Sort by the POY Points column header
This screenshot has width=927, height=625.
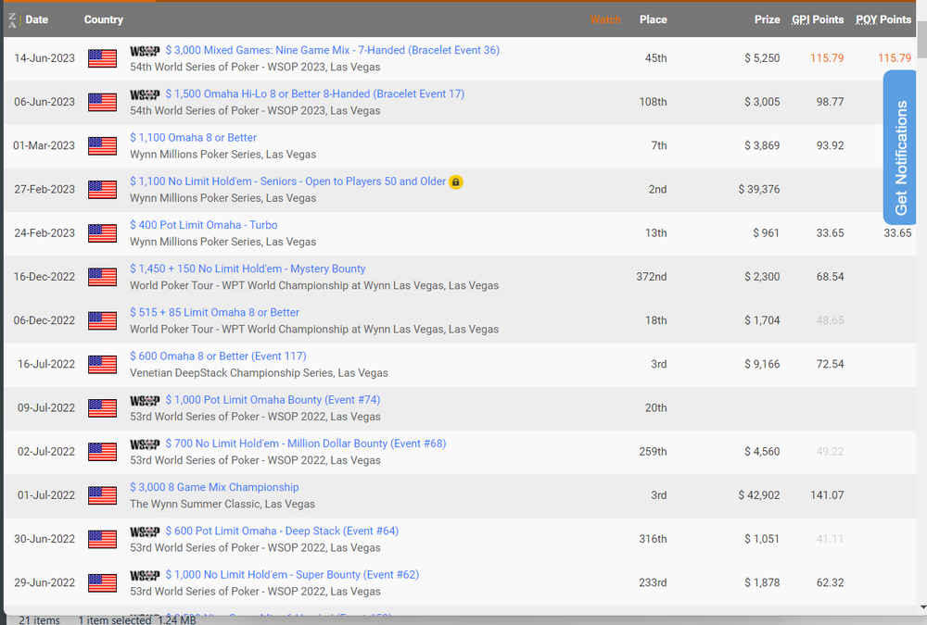(x=883, y=19)
